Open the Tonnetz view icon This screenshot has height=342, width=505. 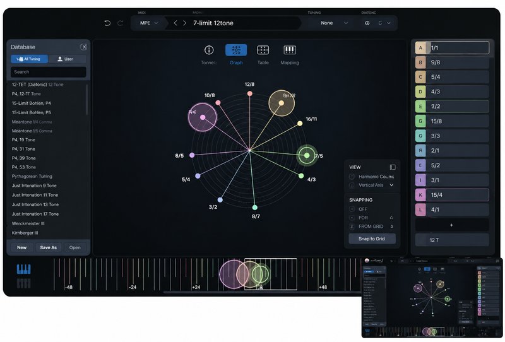tap(209, 50)
